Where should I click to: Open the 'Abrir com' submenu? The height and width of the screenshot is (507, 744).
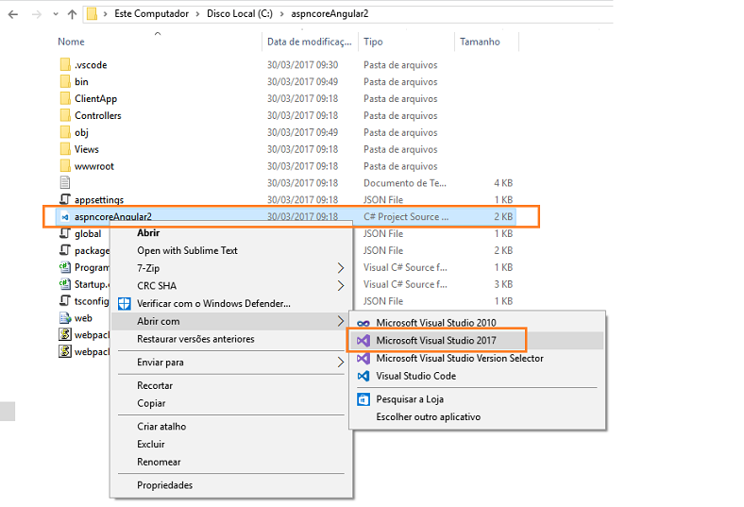click(x=231, y=321)
